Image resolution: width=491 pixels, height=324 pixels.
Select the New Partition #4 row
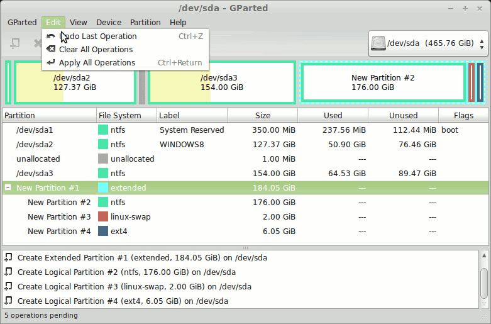245,231
